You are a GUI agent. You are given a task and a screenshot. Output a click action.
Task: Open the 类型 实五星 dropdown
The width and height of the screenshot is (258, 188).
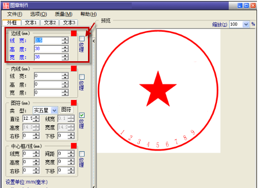click(x=54, y=110)
